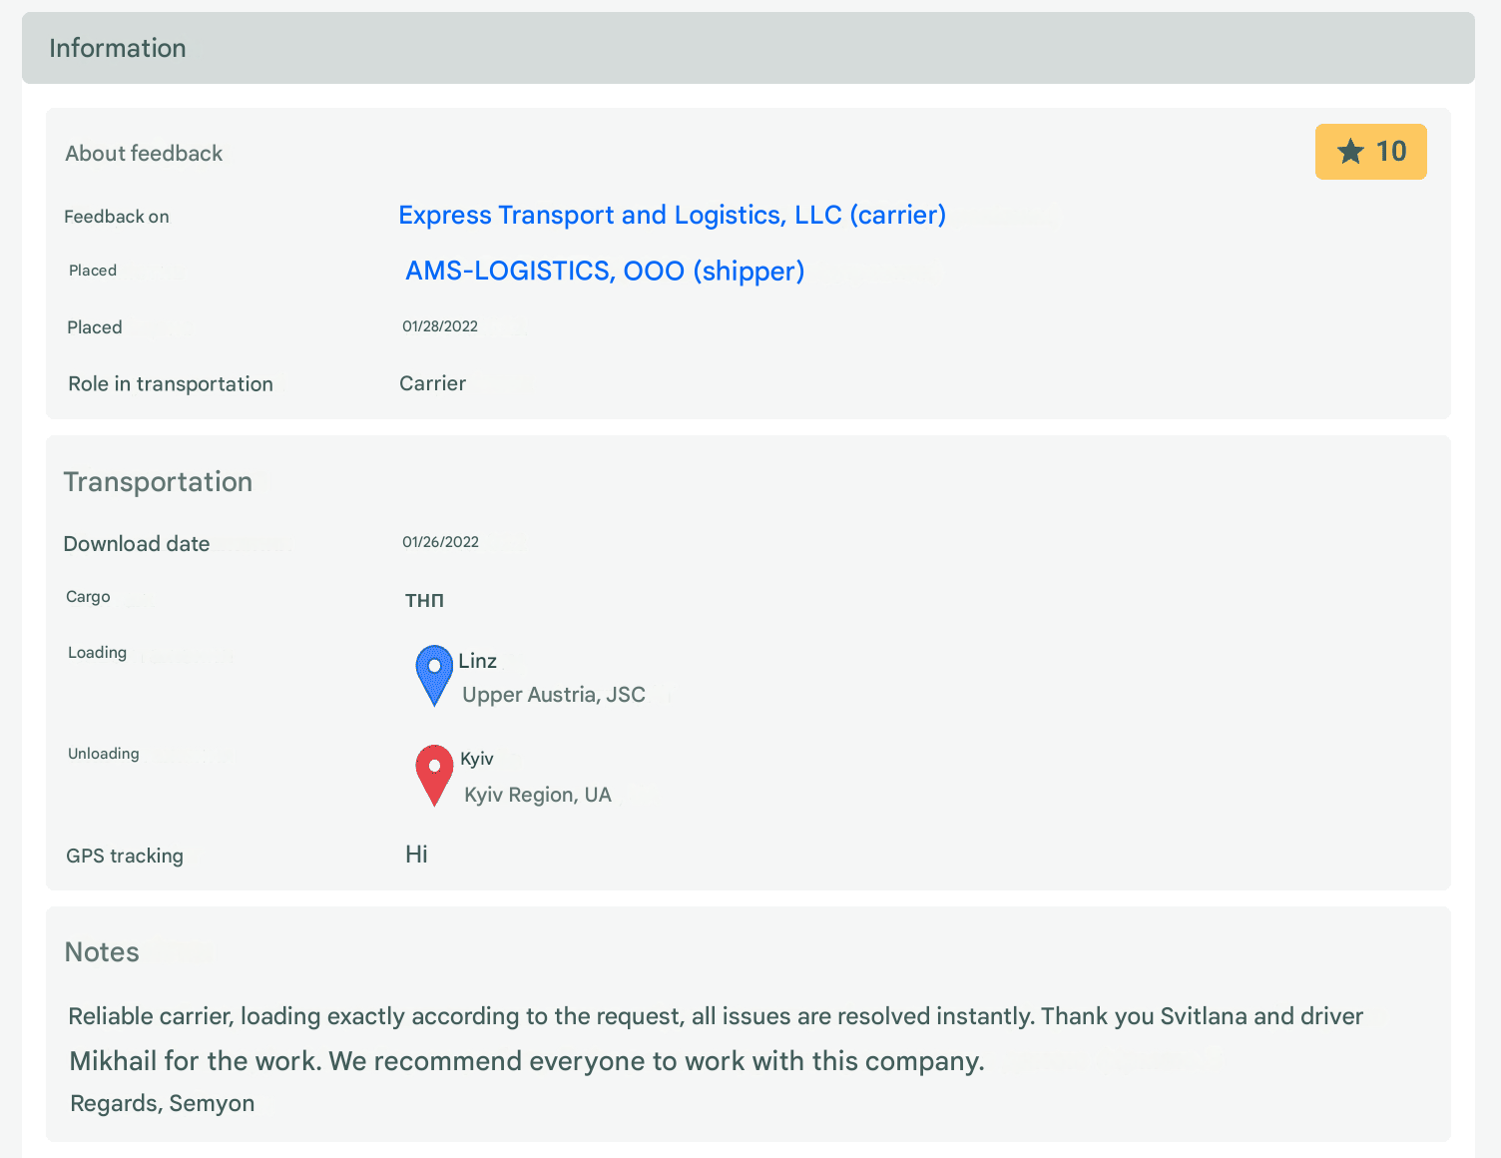
Task: Click the rating value 10
Action: (1391, 152)
